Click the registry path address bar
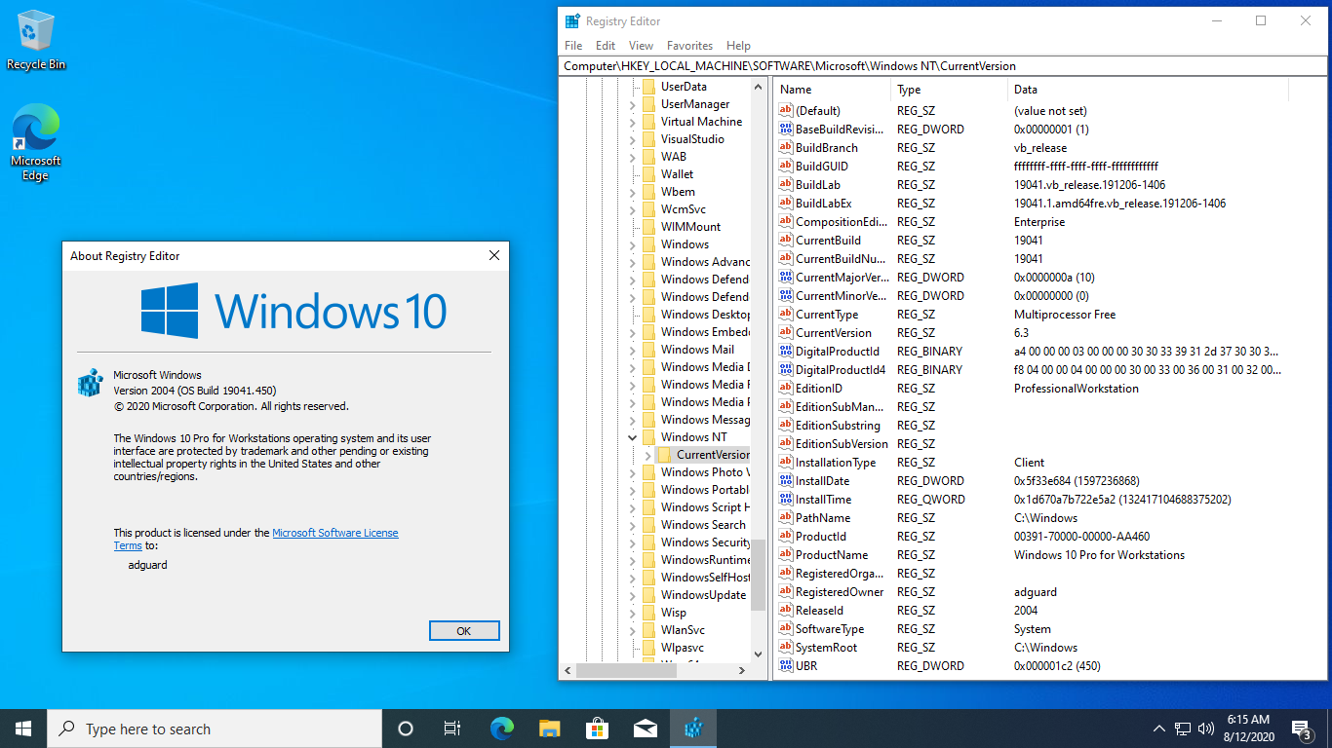This screenshot has width=1332, height=748. coord(944,66)
